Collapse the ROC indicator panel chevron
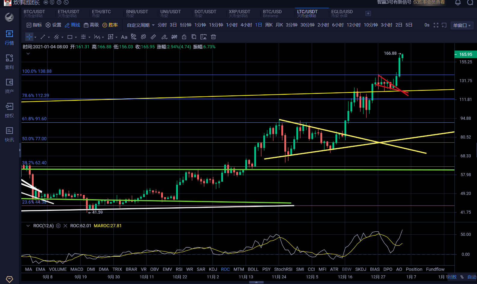 pos(28,226)
